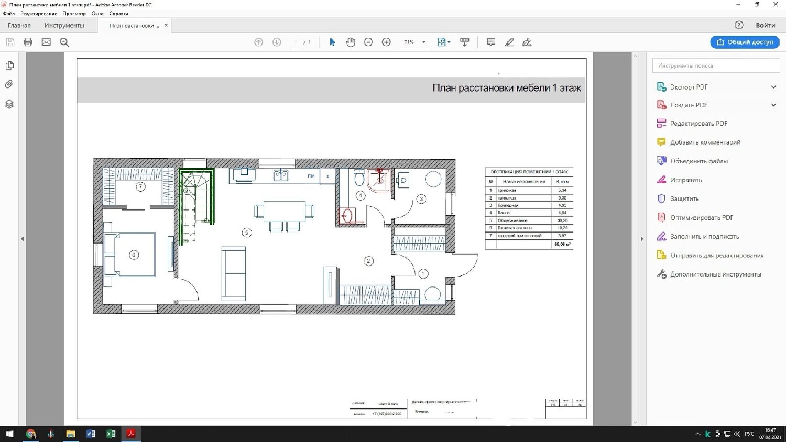Open the Add comment speech bubble tool
The image size is (786, 442).
click(x=491, y=42)
